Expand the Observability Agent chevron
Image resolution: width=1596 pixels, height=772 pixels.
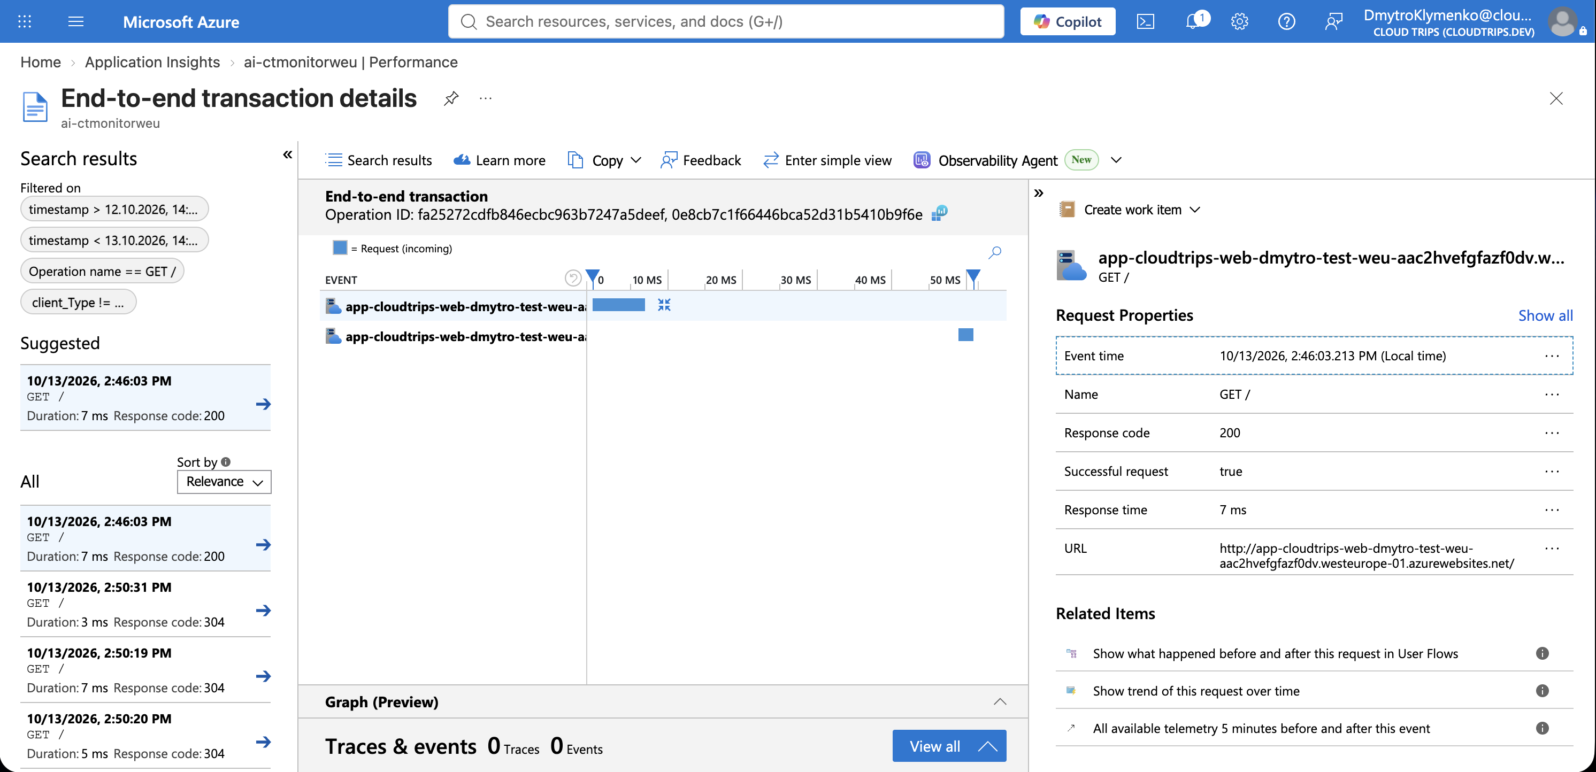tap(1116, 160)
